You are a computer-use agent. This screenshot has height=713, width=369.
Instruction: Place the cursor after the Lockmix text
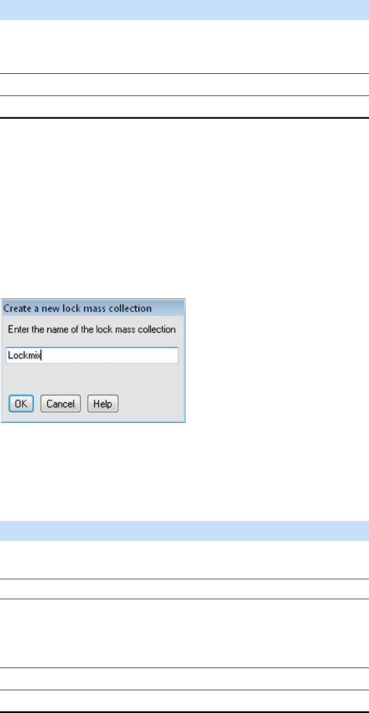pyautogui.click(x=43, y=356)
